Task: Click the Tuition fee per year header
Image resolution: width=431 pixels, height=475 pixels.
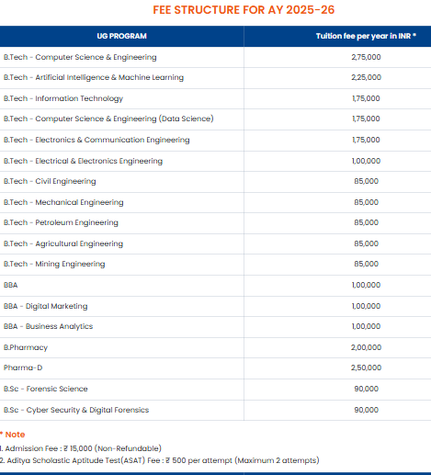Action: click(x=366, y=36)
